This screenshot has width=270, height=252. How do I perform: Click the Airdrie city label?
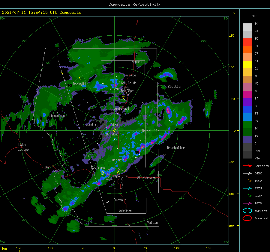118,160
